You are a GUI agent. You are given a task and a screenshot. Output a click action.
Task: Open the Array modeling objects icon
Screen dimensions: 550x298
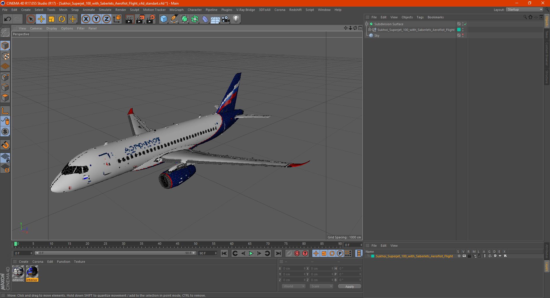195,19
